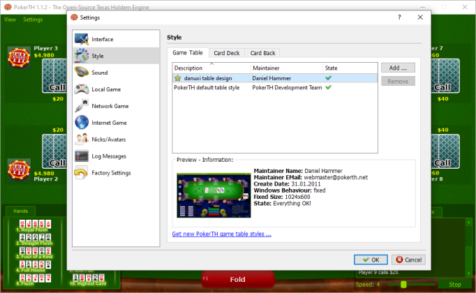Click the Four of a Kind hand example
The image size is (476, 293).
(x=35, y=253)
